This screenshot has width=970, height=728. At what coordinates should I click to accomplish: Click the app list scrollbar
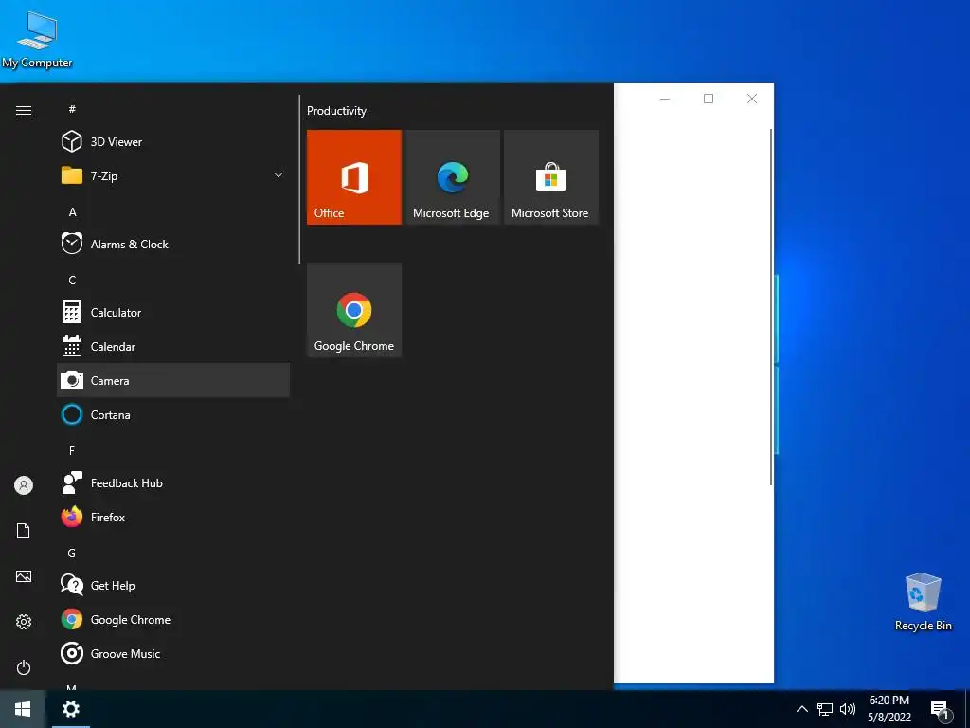point(299,179)
